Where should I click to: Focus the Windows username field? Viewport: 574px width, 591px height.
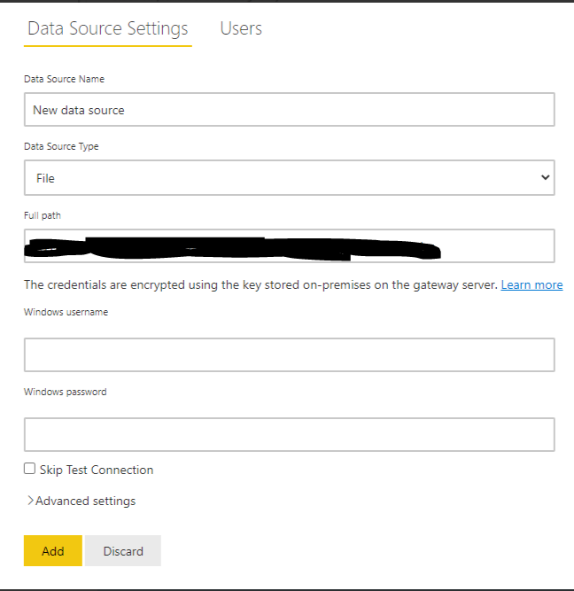290,354
